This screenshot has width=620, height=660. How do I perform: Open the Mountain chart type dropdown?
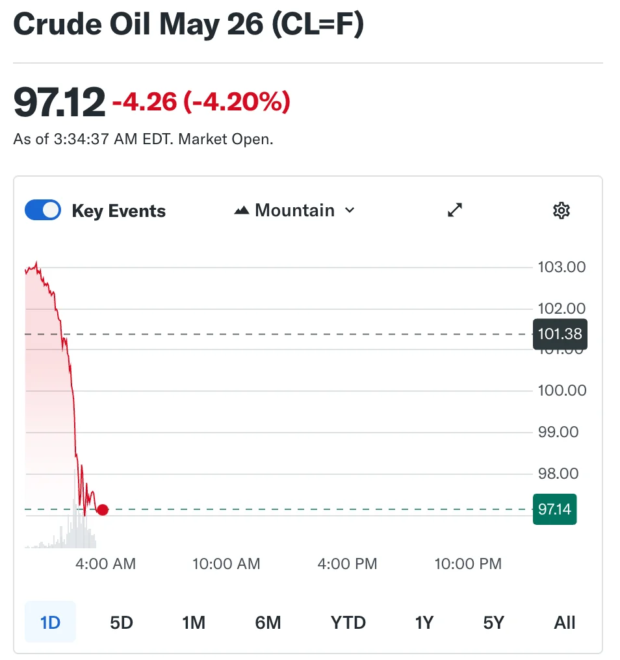pyautogui.click(x=294, y=210)
